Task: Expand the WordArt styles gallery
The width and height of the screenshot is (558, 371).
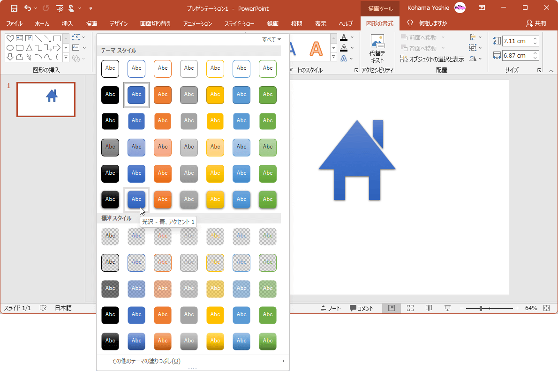Action: click(x=333, y=57)
